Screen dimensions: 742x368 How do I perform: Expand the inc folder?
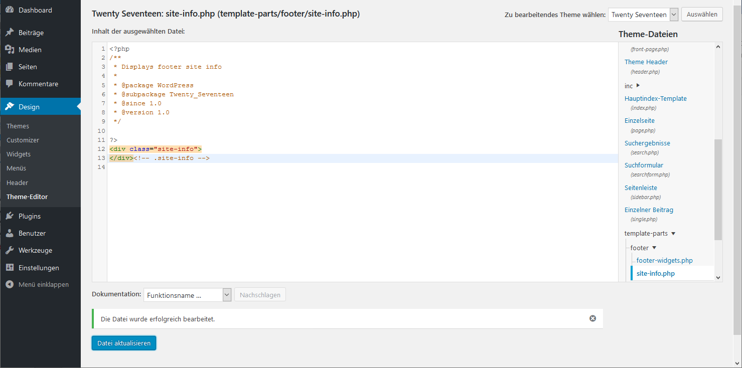[x=638, y=86]
